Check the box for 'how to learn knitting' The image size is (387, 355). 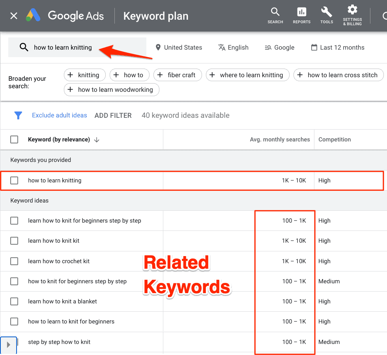14,180
